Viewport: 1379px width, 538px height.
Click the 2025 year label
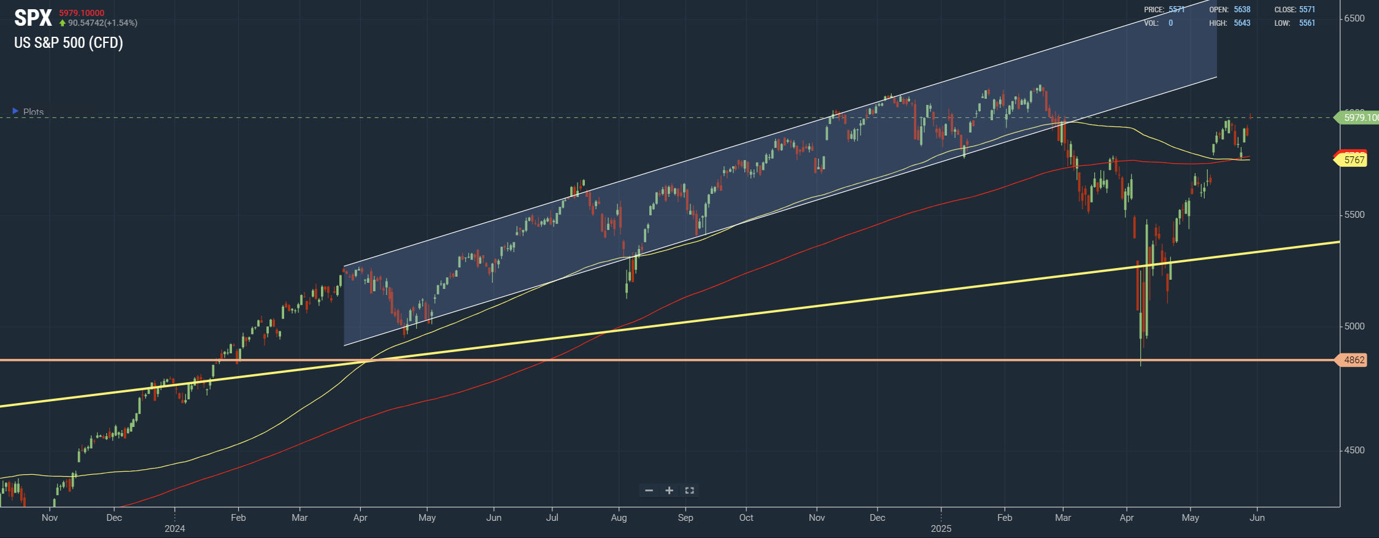(941, 529)
